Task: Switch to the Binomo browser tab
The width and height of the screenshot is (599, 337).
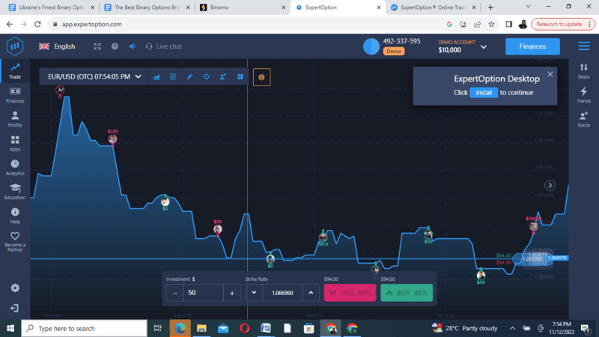Action: (242, 7)
